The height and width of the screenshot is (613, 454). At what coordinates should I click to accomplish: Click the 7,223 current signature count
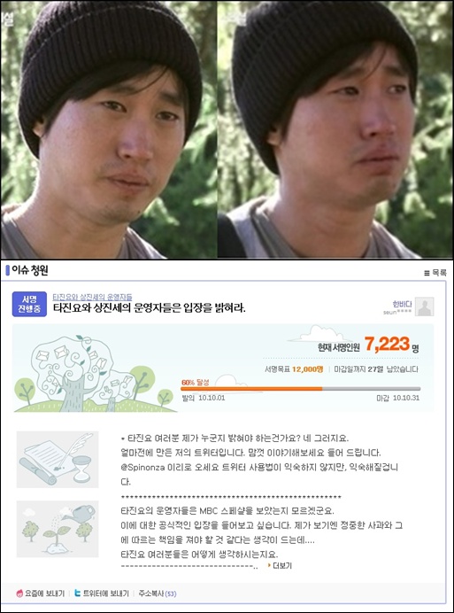click(x=388, y=345)
